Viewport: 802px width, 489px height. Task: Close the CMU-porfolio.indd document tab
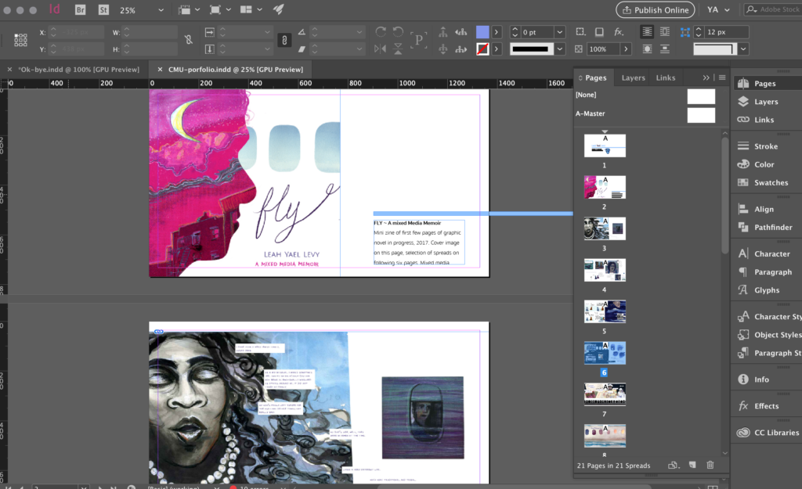pos(160,70)
